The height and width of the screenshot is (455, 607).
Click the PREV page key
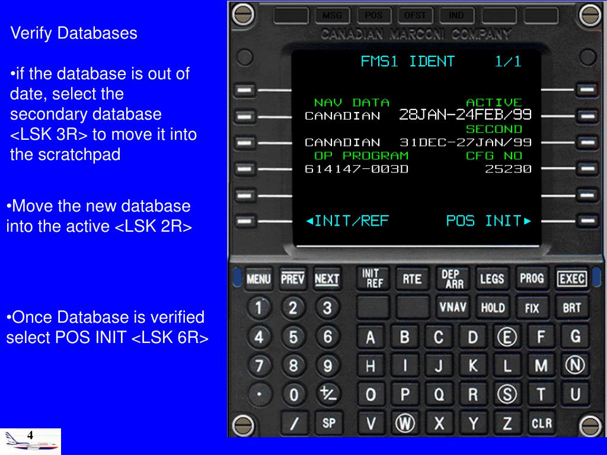click(x=293, y=278)
